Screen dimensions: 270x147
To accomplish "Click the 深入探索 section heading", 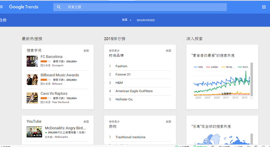I will [x=194, y=39].
